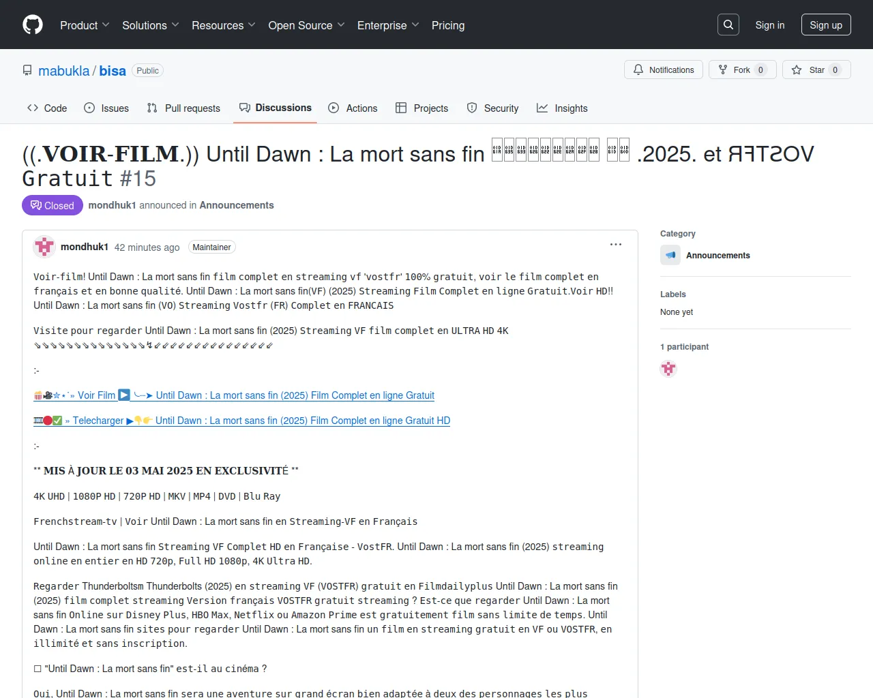Image resolution: width=873 pixels, height=698 pixels.
Task: Open the Voir Film link
Action: (x=234, y=395)
